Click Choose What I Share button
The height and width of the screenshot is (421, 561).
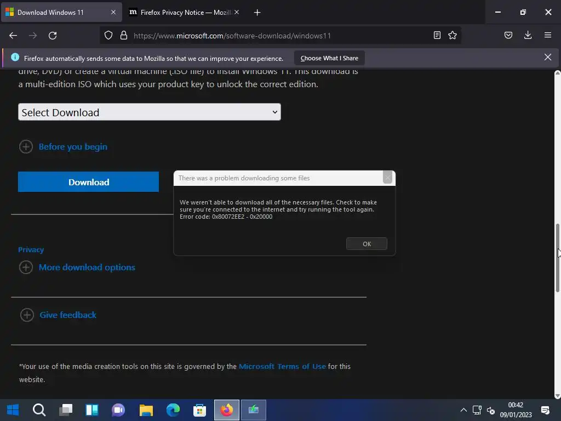click(x=329, y=58)
